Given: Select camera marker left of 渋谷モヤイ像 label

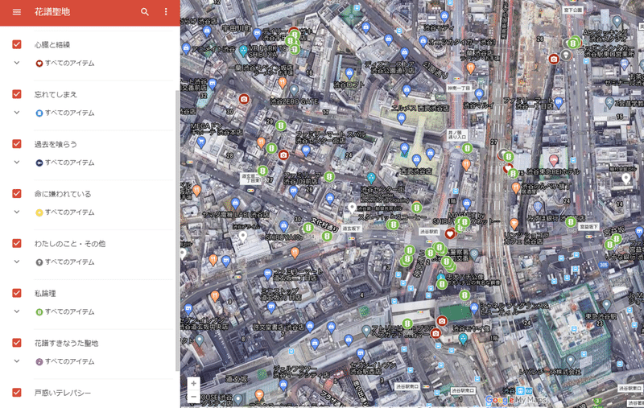Looking at the screenshot, I should 436,333.
